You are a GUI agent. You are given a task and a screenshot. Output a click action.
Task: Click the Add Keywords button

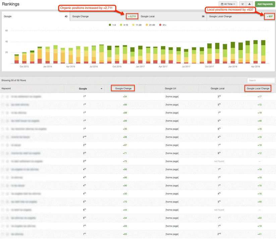pyautogui.click(x=264, y=4)
